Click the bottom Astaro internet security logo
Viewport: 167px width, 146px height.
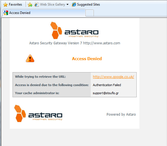coord(38,113)
